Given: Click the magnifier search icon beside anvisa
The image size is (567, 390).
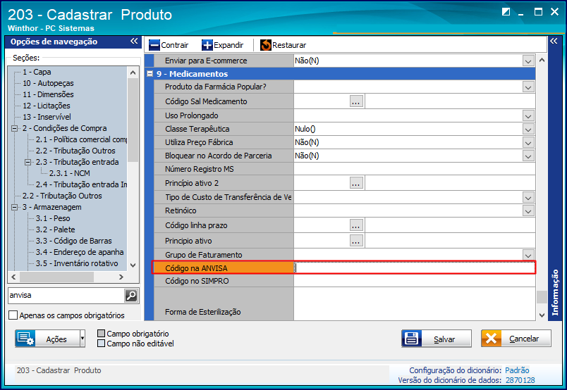Looking at the screenshot, I should (131, 296).
